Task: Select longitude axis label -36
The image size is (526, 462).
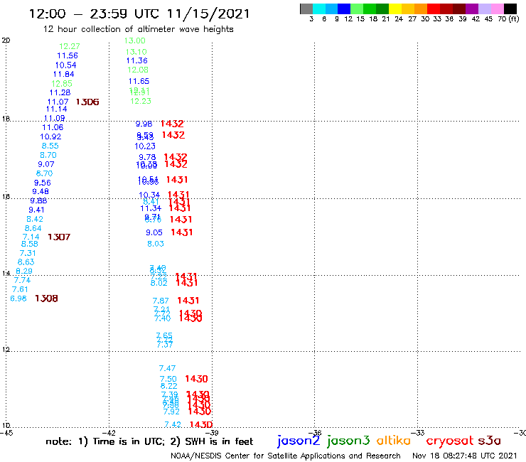Action: 315,433
